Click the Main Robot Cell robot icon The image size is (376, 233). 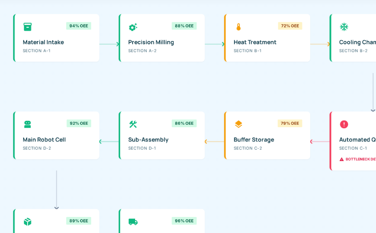click(28, 124)
